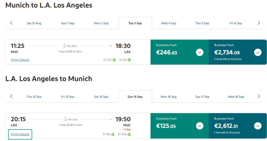Expand return Business fare €2,612.51

click(x=258, y=126)
